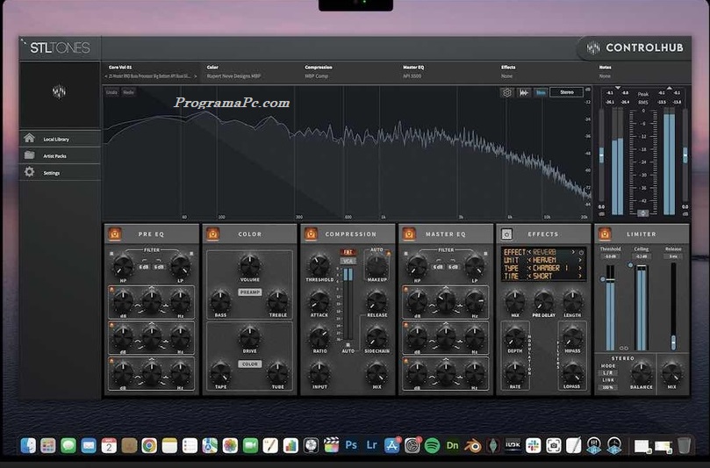710x468 pixels.
Task: Select the Notes preset slot header
Action: point(605,68)
